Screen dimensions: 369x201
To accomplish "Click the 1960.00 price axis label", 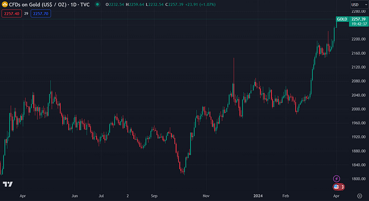I will [358, 123].
